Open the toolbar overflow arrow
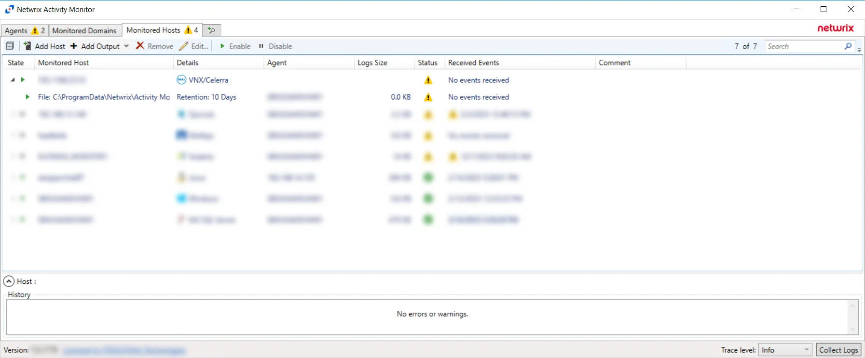The height and width of the screenshot is (358, 865). pos(859,50)
